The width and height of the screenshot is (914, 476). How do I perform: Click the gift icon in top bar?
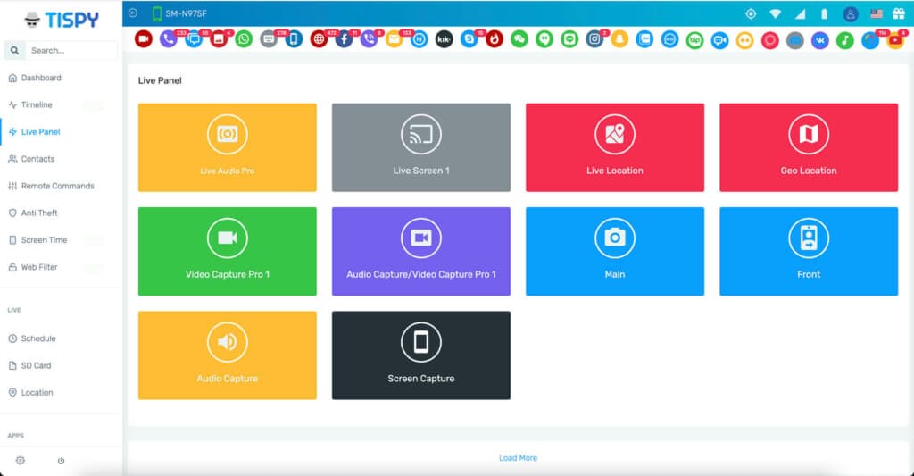click(898, 13)
